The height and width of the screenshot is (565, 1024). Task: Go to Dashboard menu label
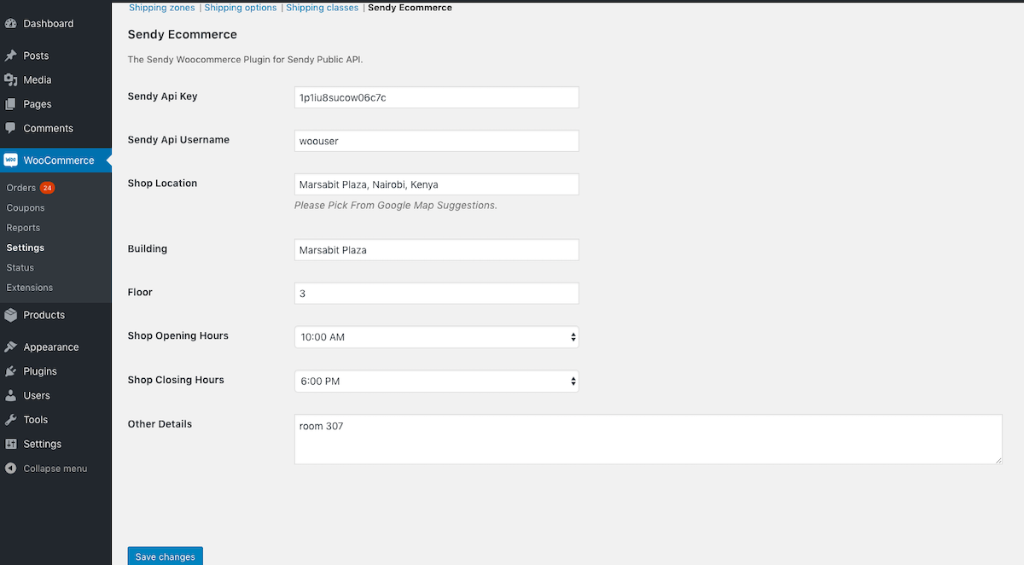[49, 24]
